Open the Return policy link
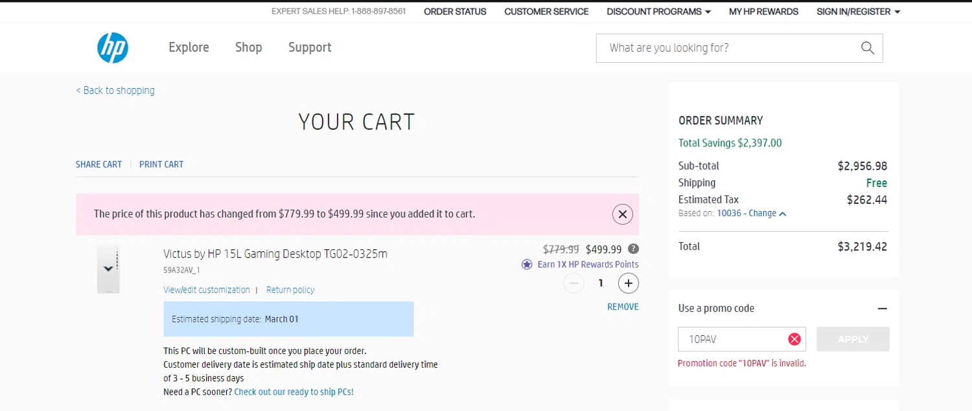The image size is (972, 411). 290,290
